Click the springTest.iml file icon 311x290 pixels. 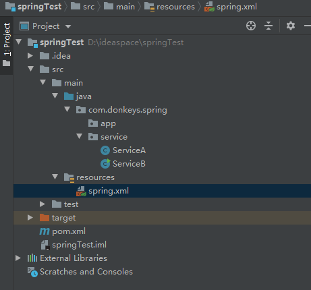coord(45,245)
